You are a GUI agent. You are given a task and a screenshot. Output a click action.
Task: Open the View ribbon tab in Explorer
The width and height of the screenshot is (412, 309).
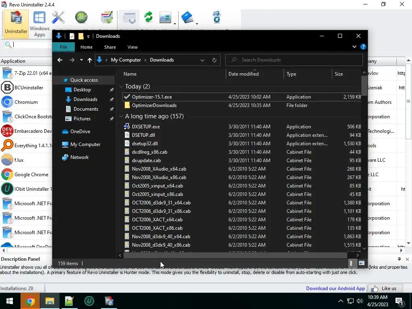point(132,47)
